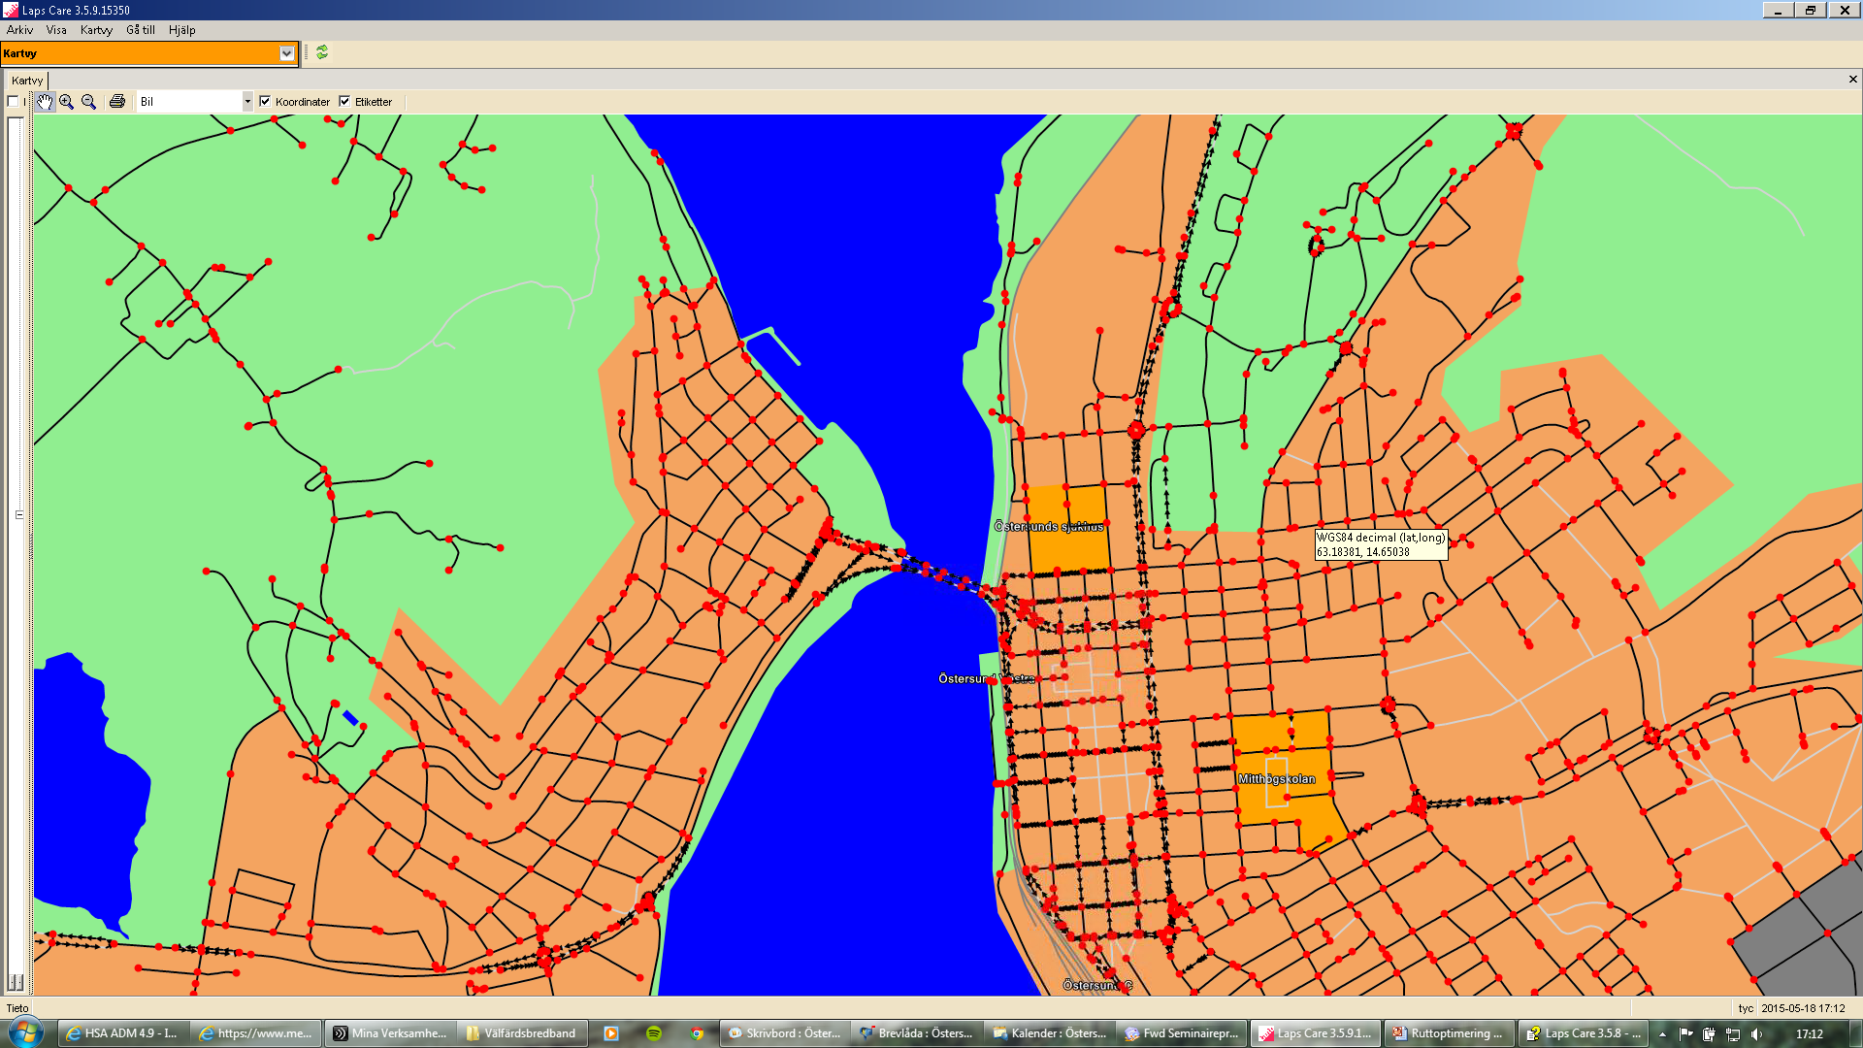Viewport: 1863px width, 1048px height.
Task: Switch to the Kartvy tab
Action: pos(27,81)
